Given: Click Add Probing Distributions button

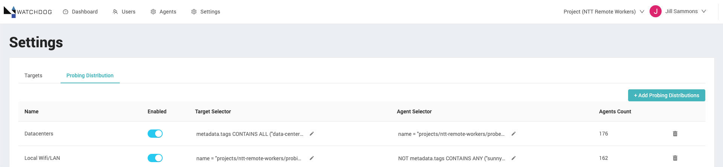Looking at the screenshot, I should 667,95.
